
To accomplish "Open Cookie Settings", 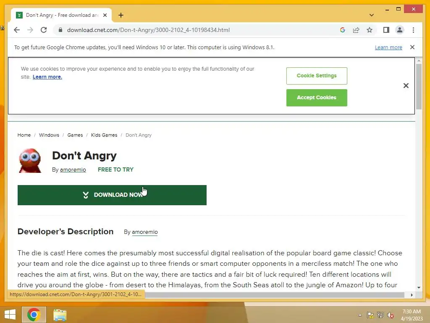I will (317, 76).
